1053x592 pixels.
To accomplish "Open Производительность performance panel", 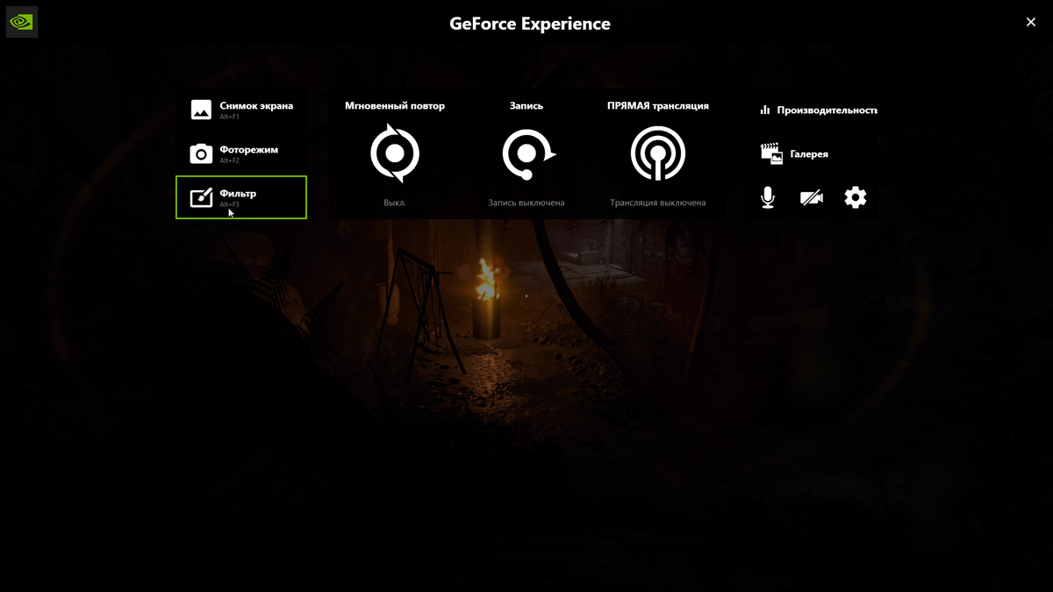I will point(818,111).
